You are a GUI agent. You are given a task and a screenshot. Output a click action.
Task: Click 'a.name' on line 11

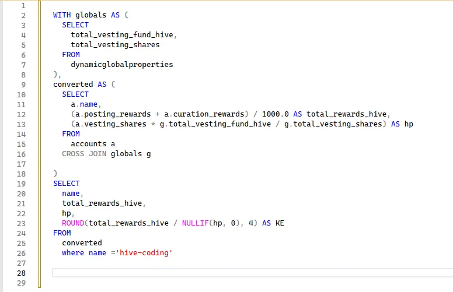84,104
